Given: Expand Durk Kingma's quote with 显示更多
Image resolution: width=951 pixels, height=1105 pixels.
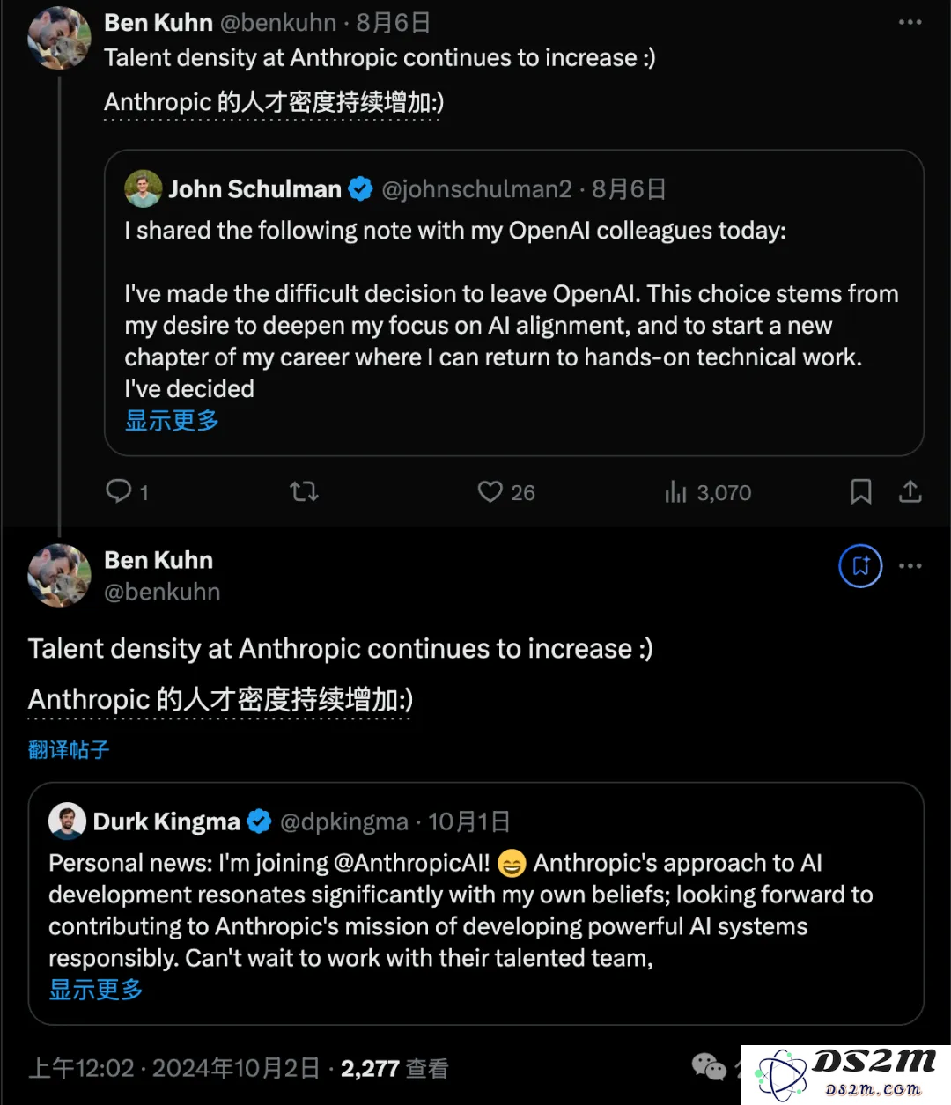Looking at the screenshot, I should click(96, 990).
